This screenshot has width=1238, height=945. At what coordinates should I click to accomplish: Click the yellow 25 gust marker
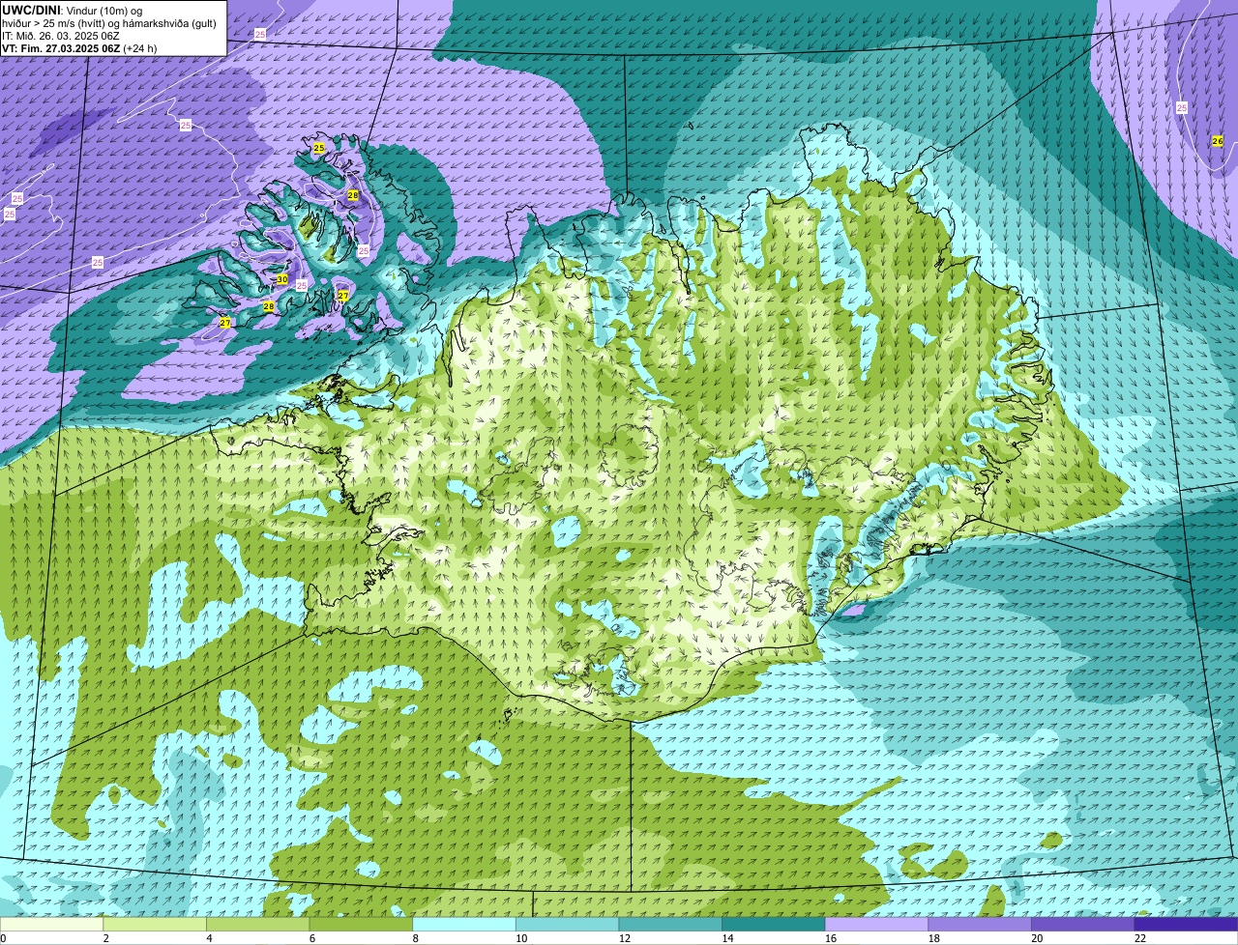319,148
